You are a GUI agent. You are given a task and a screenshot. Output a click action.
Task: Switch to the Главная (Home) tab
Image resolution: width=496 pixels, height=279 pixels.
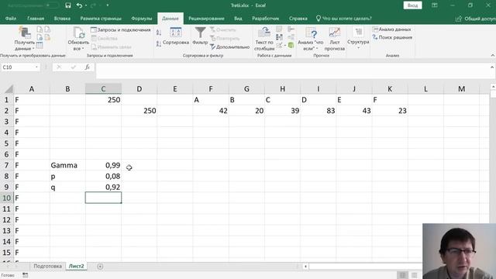36,19
